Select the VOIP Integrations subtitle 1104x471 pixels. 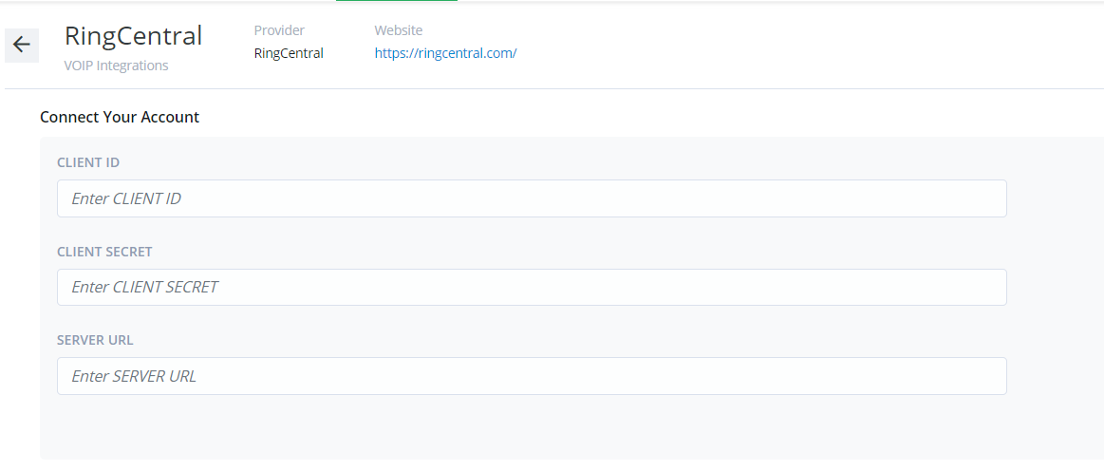[116, 66]
